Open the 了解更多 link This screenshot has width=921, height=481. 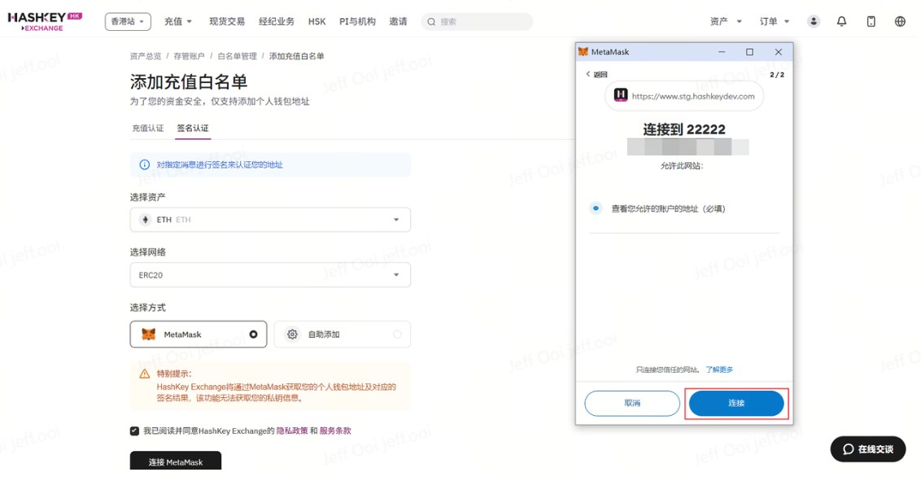719,369
